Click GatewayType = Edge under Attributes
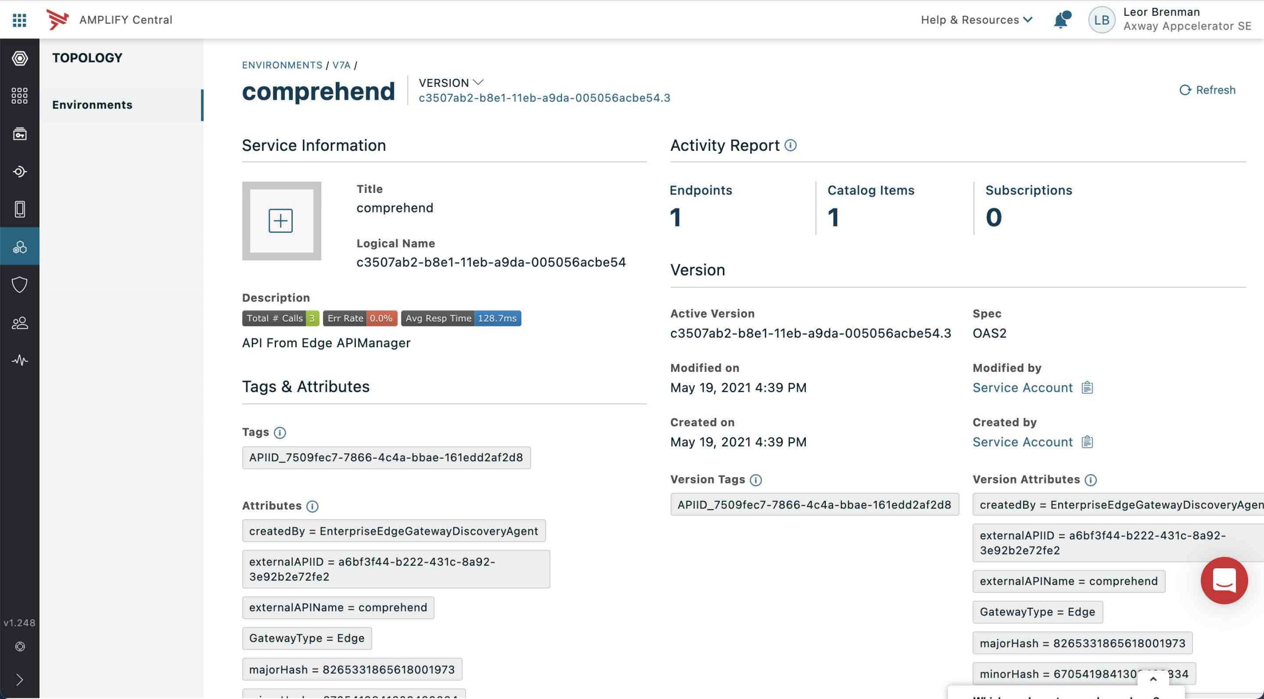 click(x=307, y=638)
